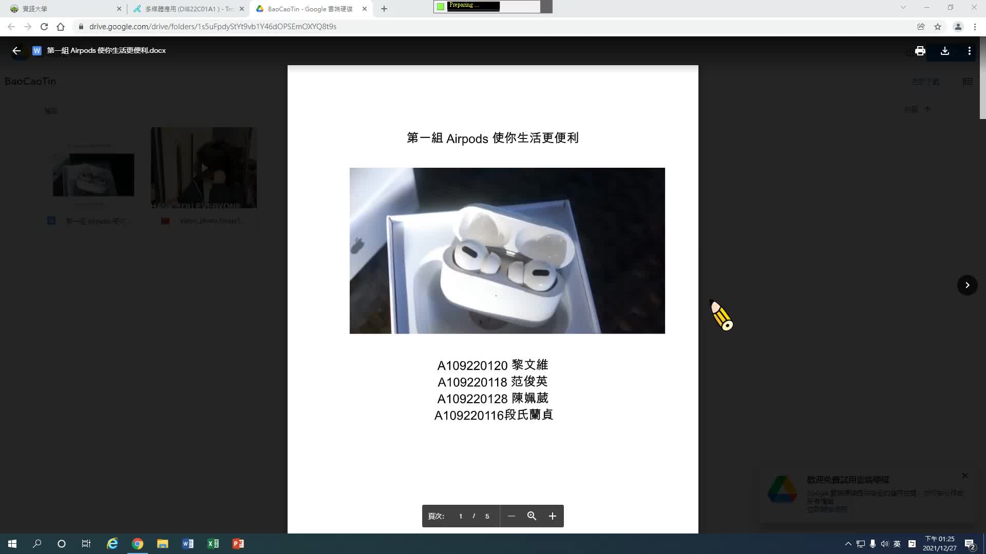Open the taskbar clock and calendar

(939, 544)
